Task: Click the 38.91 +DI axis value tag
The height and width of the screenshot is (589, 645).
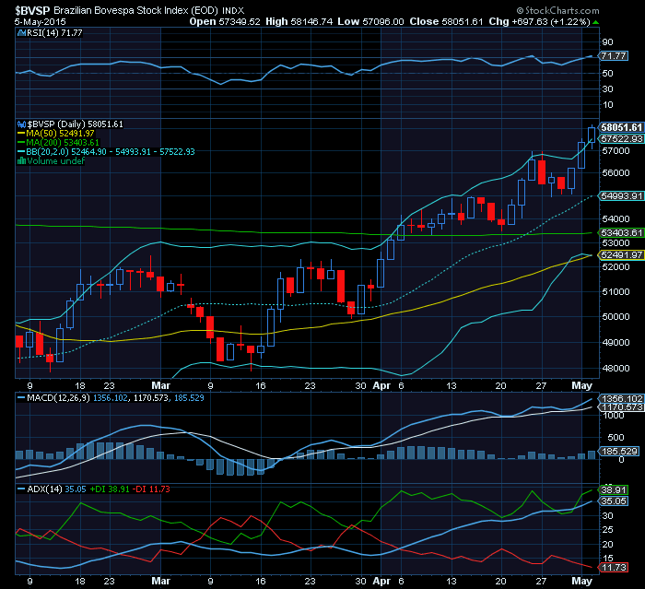Action: click(x=614, y=489)
